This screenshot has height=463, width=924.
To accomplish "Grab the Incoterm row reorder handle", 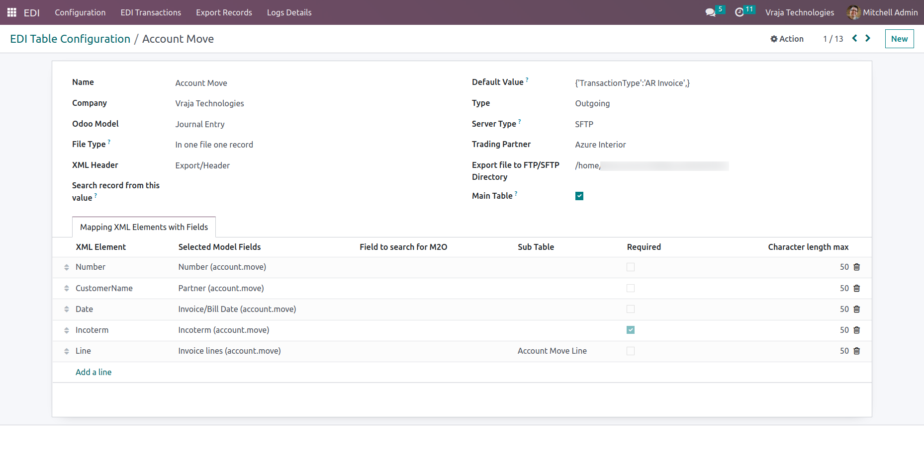I will [67, 330].
